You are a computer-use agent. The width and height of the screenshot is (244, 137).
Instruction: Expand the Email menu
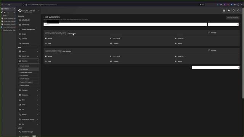[x=28, y=105]
